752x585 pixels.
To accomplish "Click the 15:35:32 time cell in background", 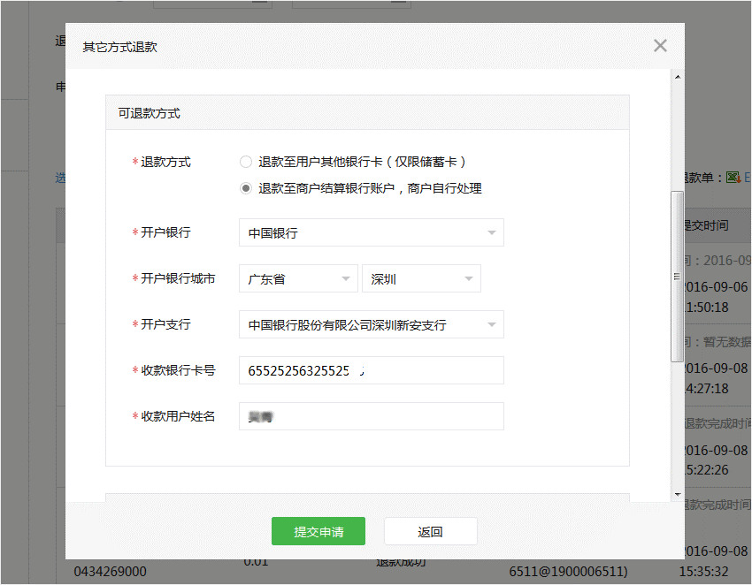I will tap(703, 572).
